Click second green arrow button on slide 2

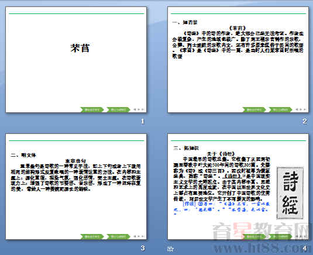point(280,109)
